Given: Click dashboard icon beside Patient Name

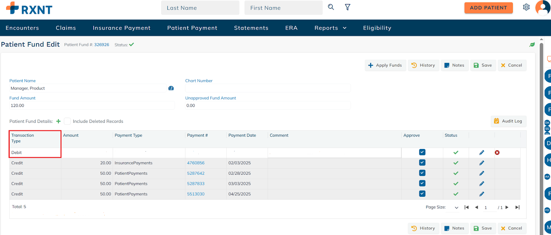Looking at the screenshot, I should tap(171, 88).
